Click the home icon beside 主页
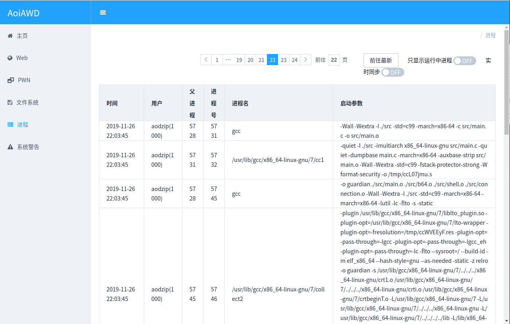This screenshot has height=324, width=510. pyautogui.click(x=10, y=36)
